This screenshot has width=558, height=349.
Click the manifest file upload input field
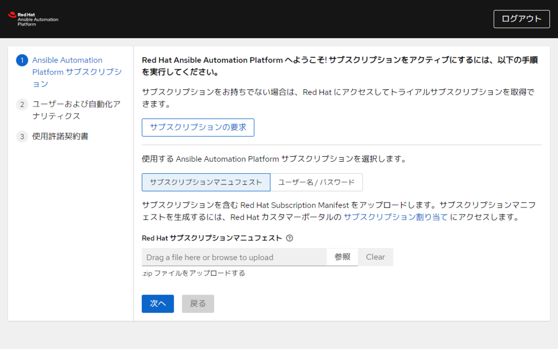click(234, 257)
